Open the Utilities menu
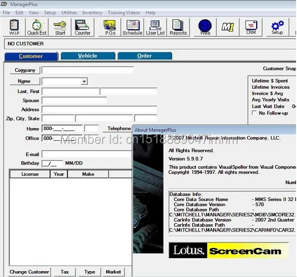 click(x=69, y=13)
